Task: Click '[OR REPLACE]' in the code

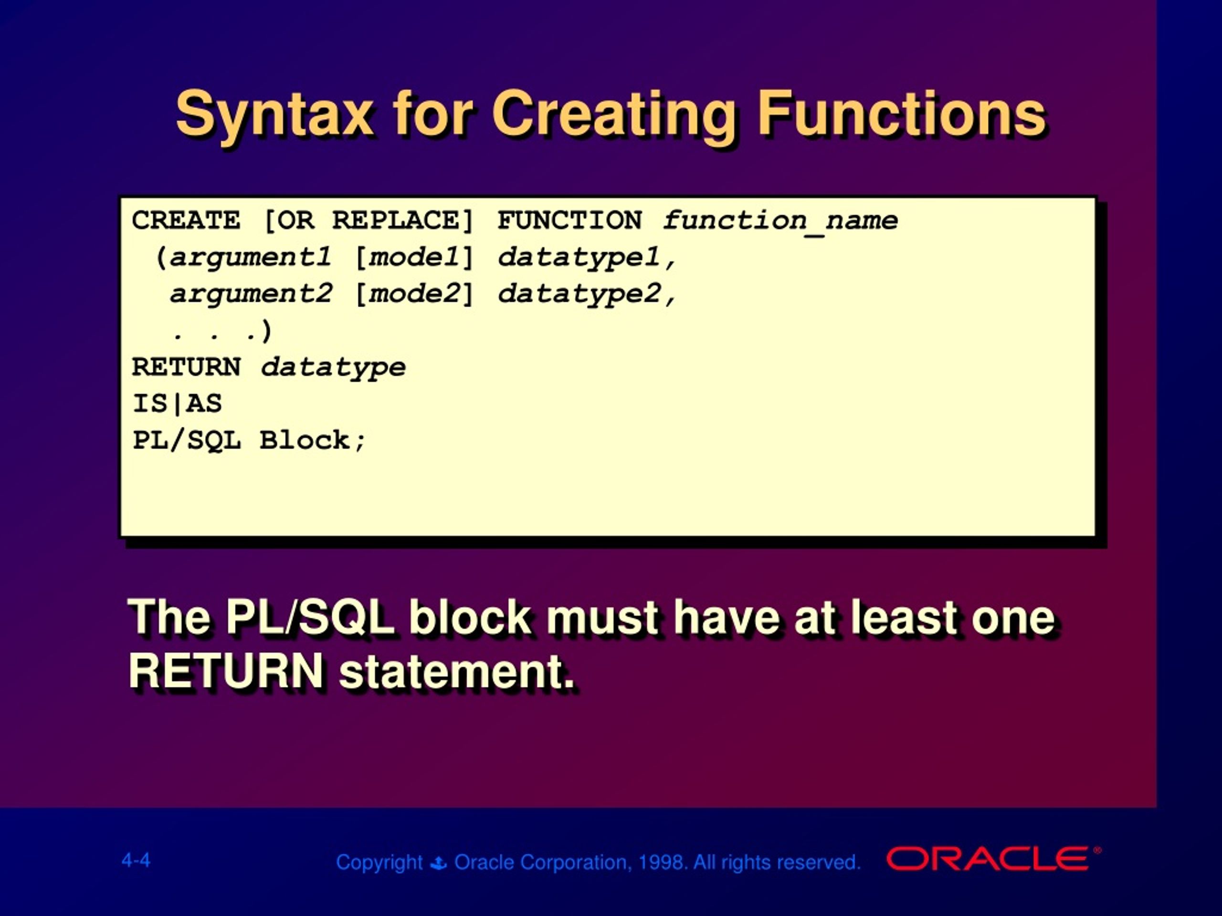Action: click(369, 220)
